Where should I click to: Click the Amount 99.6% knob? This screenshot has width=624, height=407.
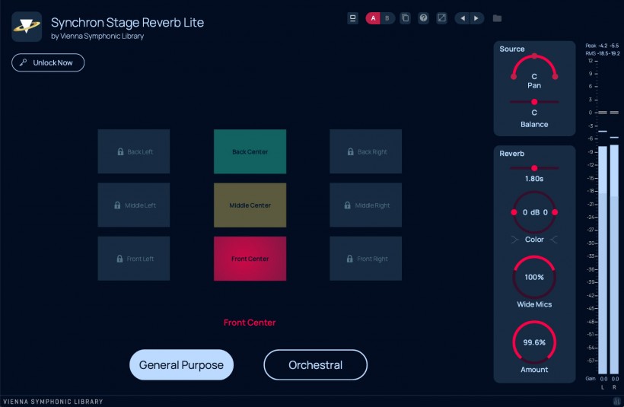point(534,342)
